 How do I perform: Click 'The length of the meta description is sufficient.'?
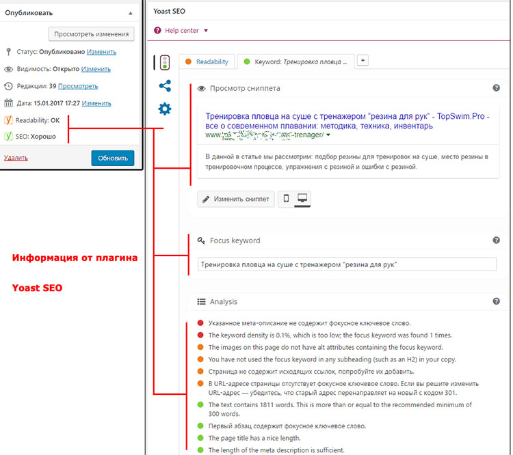[276, 450]
